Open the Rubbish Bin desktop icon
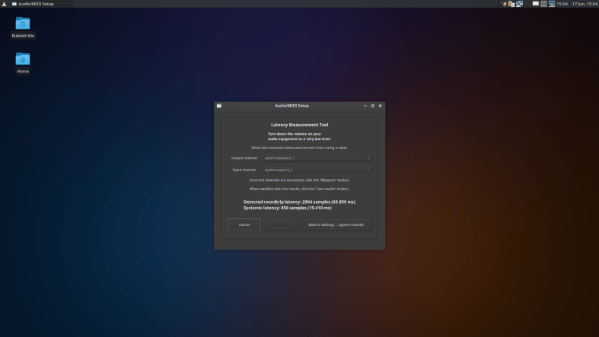The image size is (599, 337). point(23,24)
